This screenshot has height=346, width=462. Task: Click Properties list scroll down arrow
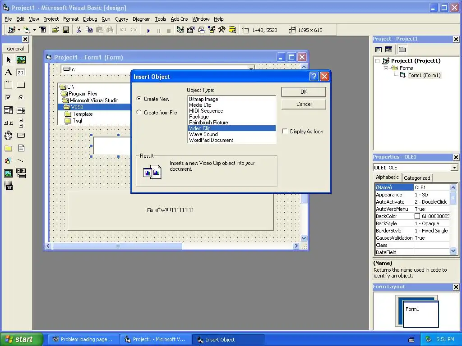[x=453, y=251]
